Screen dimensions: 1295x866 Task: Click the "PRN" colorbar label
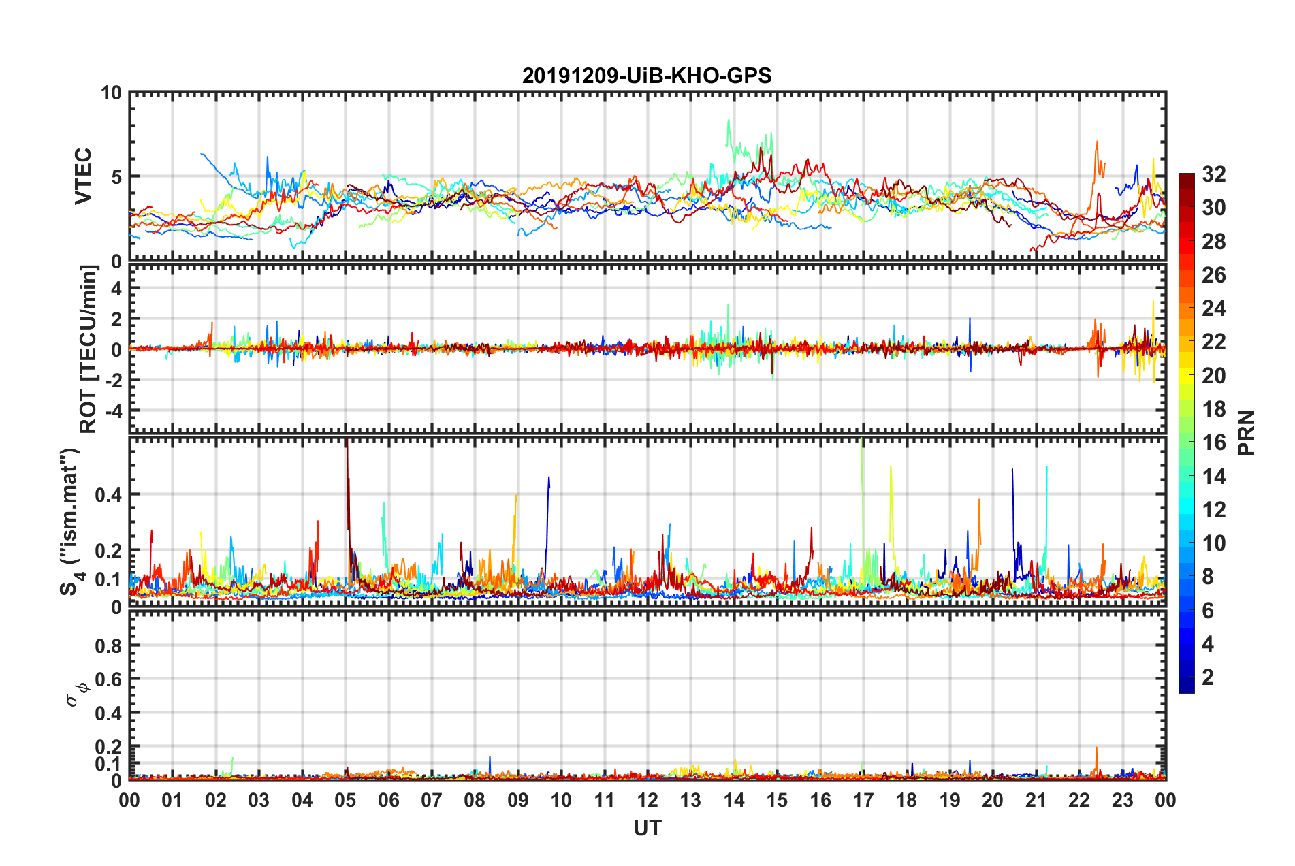tap(1247, 433)
